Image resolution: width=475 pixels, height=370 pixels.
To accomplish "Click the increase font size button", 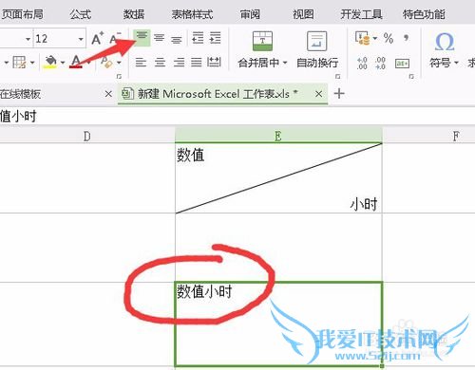I will [x=98, y=39].
